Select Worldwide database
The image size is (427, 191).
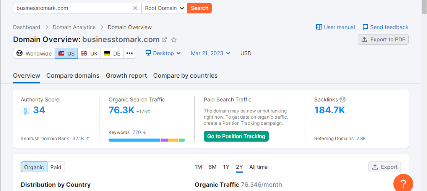34,53
